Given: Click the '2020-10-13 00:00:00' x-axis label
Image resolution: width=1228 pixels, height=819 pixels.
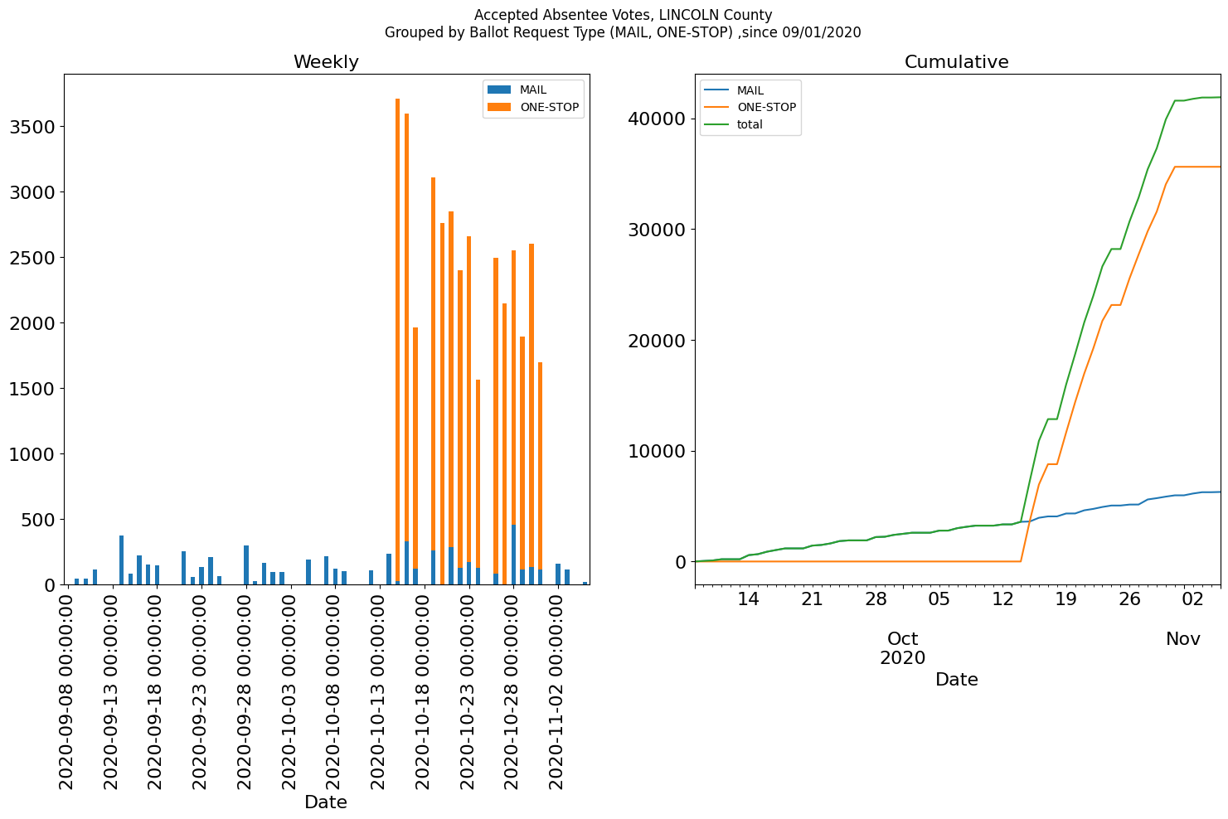Looking at the screenshot, I should (x=379, y=691).
